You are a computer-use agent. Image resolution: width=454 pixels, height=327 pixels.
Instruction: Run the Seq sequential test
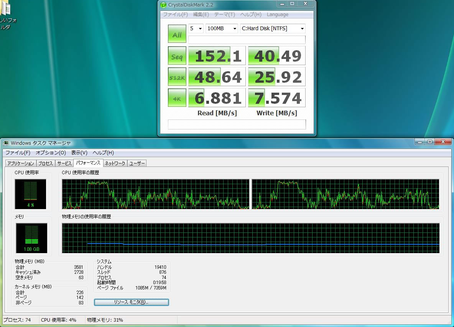pyautogui.click(x=177, y=56)
